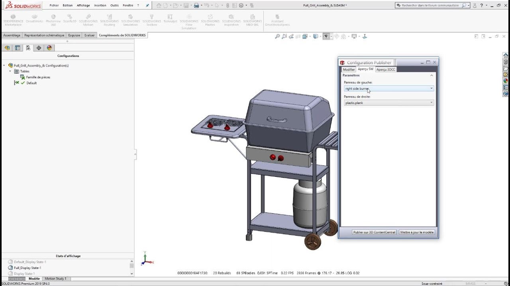The image size is (510, 286).
Task: Switch to the Motion Study 1 tab
Action: pyautogui.click(x=56, y=279)
